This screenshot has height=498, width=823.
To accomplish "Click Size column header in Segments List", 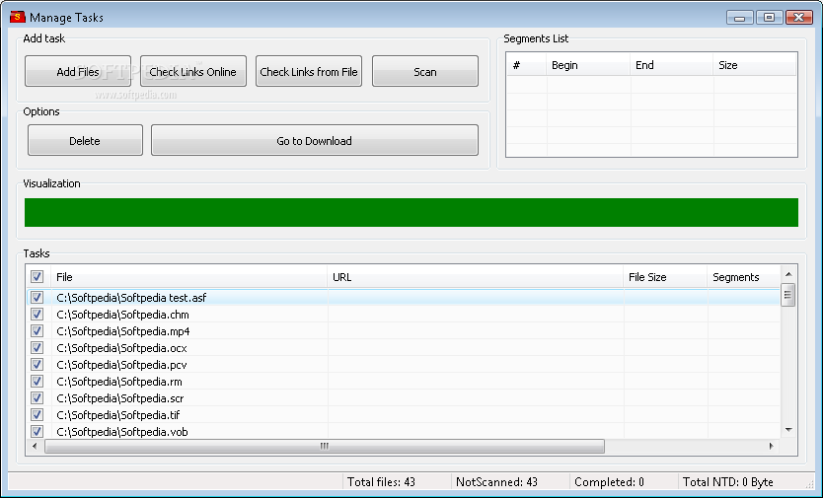I will 755,65.
